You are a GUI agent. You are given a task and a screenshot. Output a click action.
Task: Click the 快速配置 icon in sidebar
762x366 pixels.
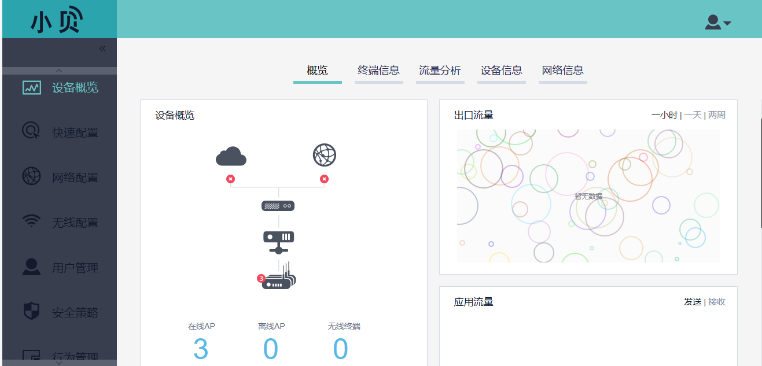[x=31, y=131]
